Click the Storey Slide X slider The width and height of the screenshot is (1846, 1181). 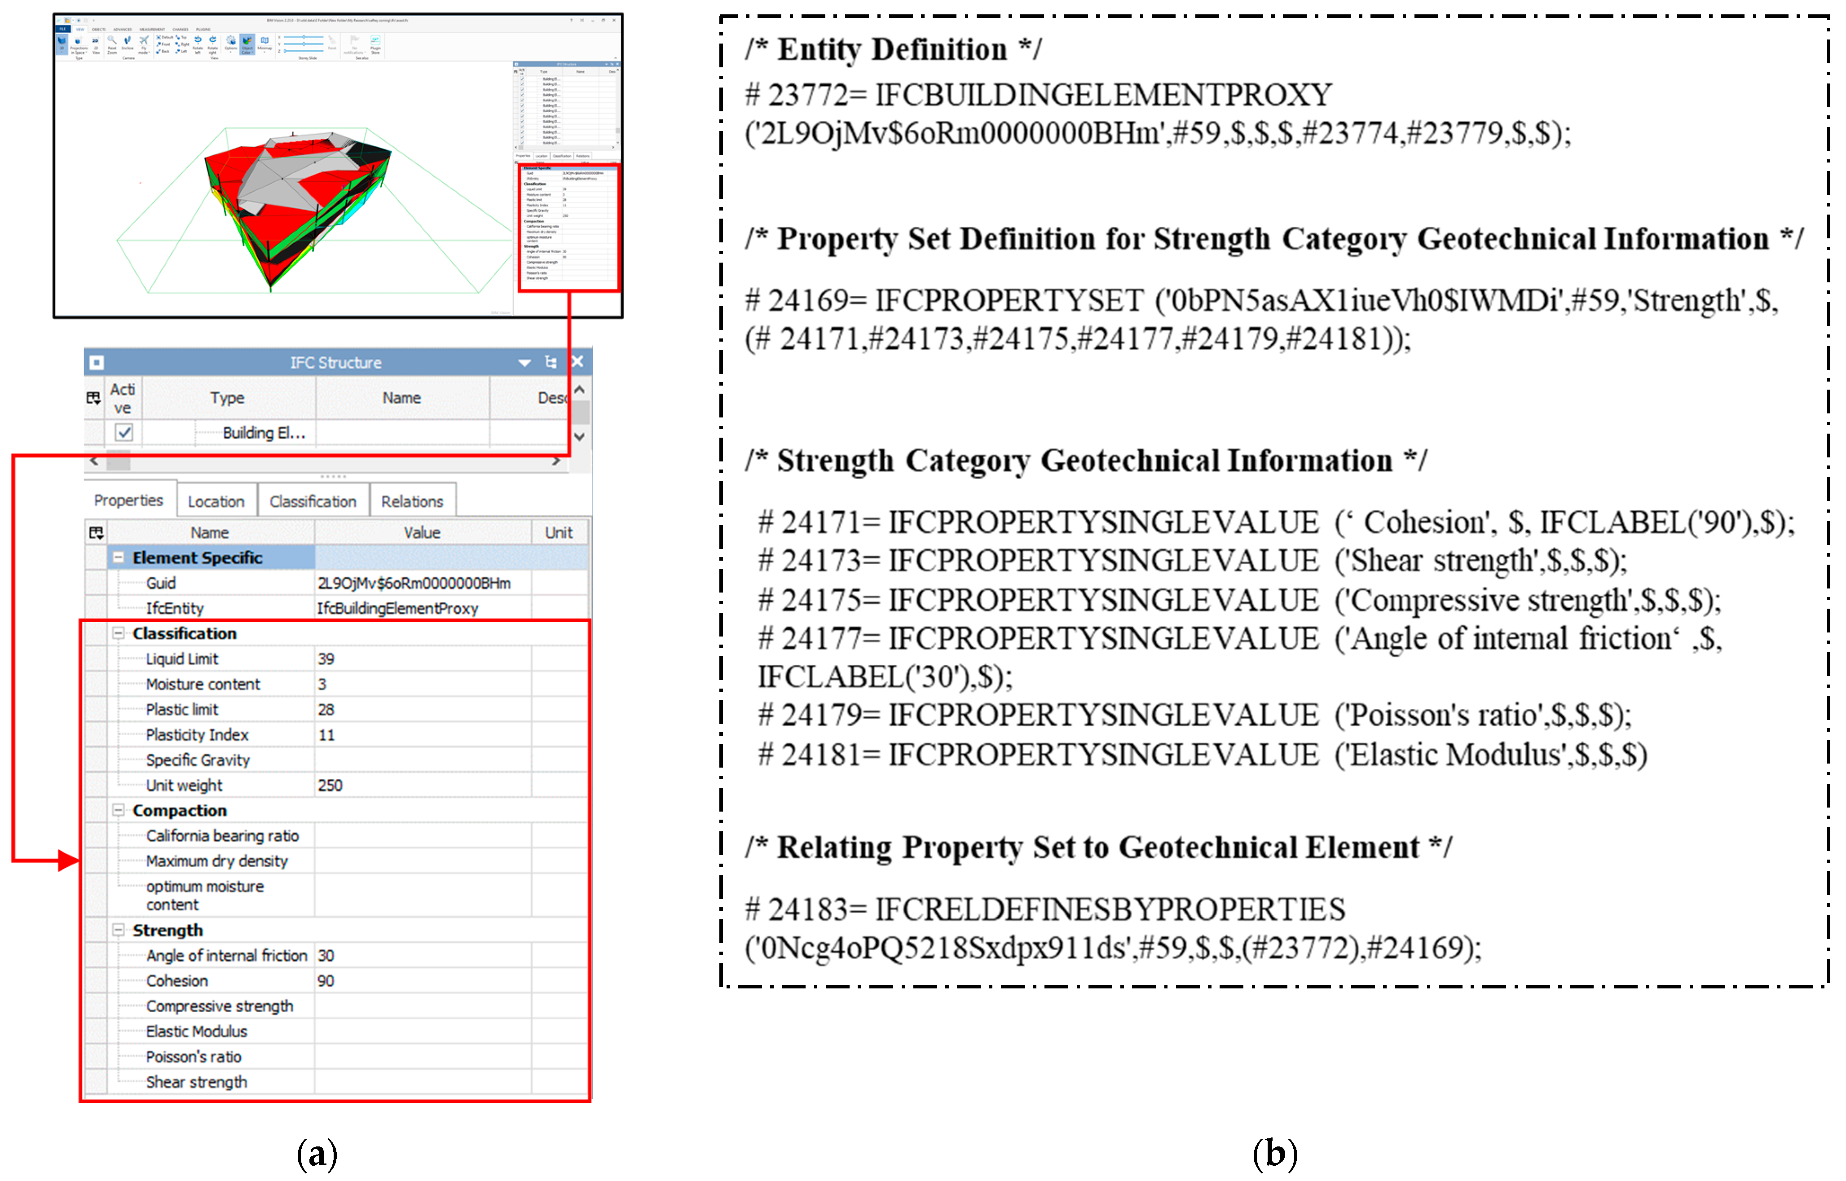point(304,37)
